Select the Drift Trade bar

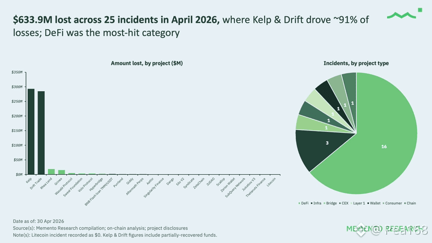click(x=41, y=133)
